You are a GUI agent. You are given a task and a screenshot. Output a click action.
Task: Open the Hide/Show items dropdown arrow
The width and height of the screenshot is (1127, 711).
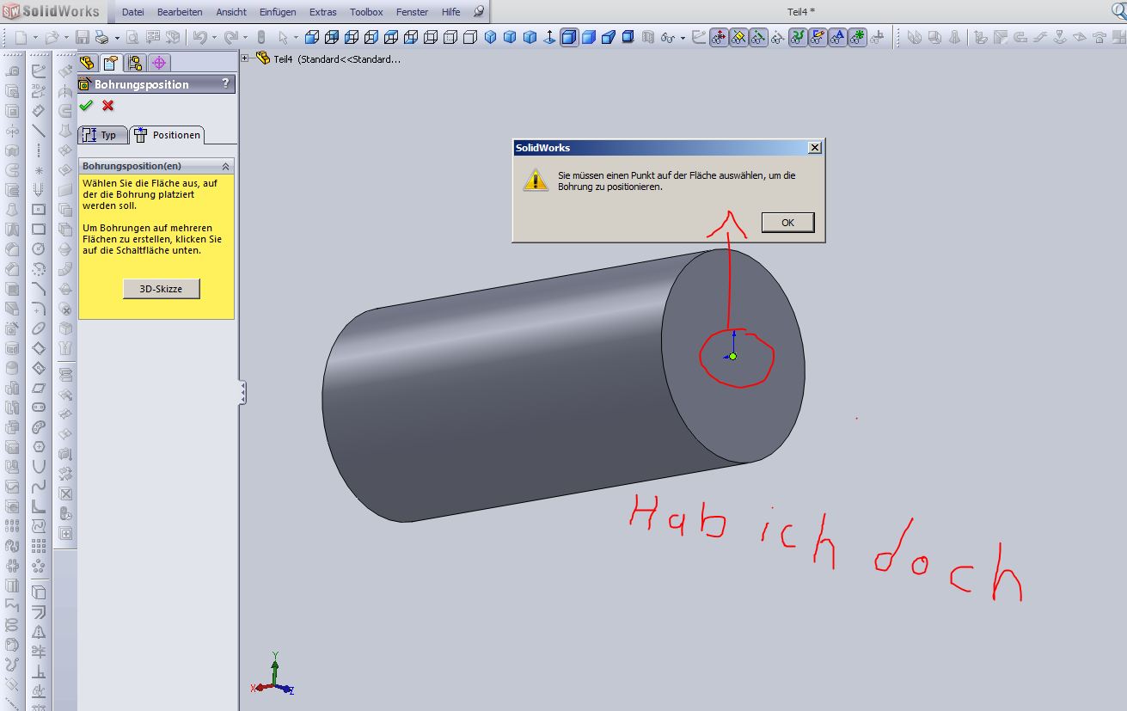coord(683,38)
